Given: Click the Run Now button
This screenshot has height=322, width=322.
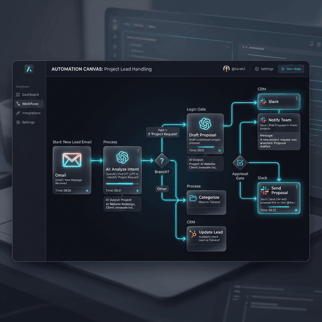Looking at the screenshot, I should [291, 69].
